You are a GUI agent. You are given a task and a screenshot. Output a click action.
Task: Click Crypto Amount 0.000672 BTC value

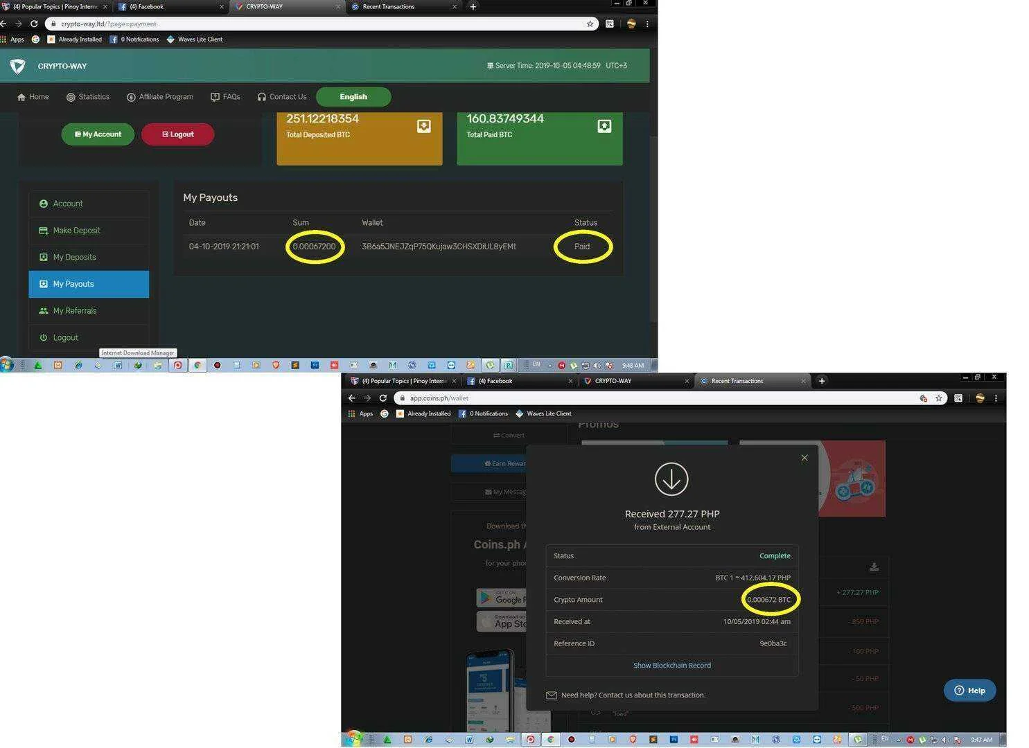tap(768, 600)
